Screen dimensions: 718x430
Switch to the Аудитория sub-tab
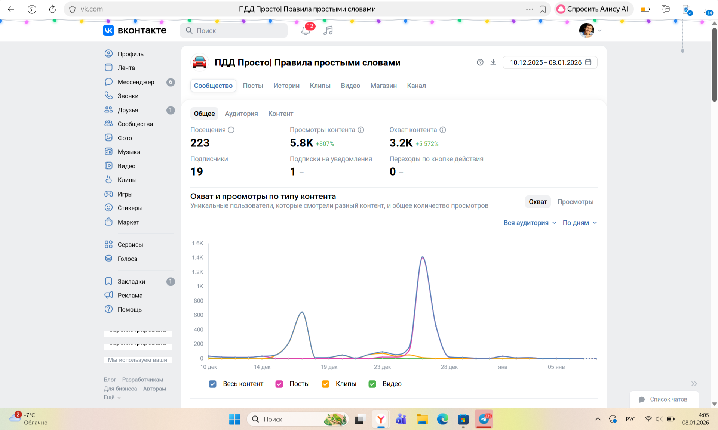coord(241,114)
